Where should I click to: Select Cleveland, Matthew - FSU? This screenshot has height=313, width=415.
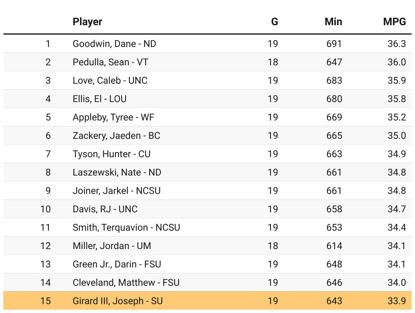click(x=126, y=283)
